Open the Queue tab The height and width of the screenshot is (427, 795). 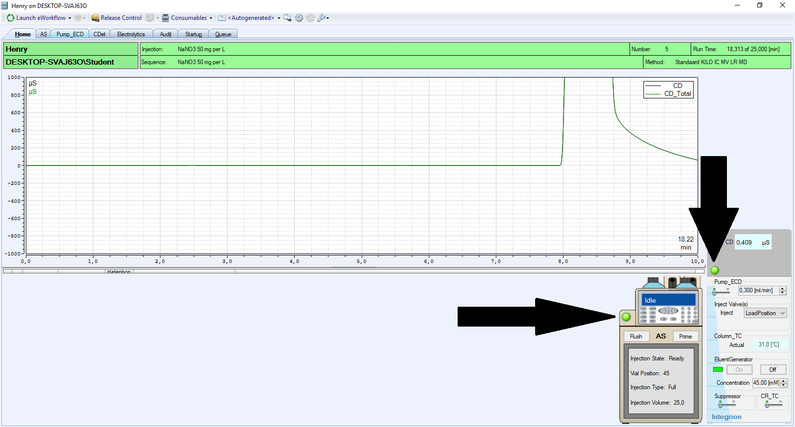[x=223, y=34]
